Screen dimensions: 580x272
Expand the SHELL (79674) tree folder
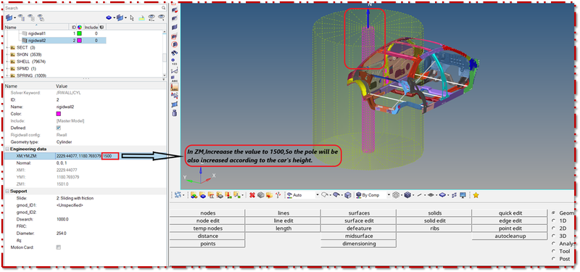8,62
